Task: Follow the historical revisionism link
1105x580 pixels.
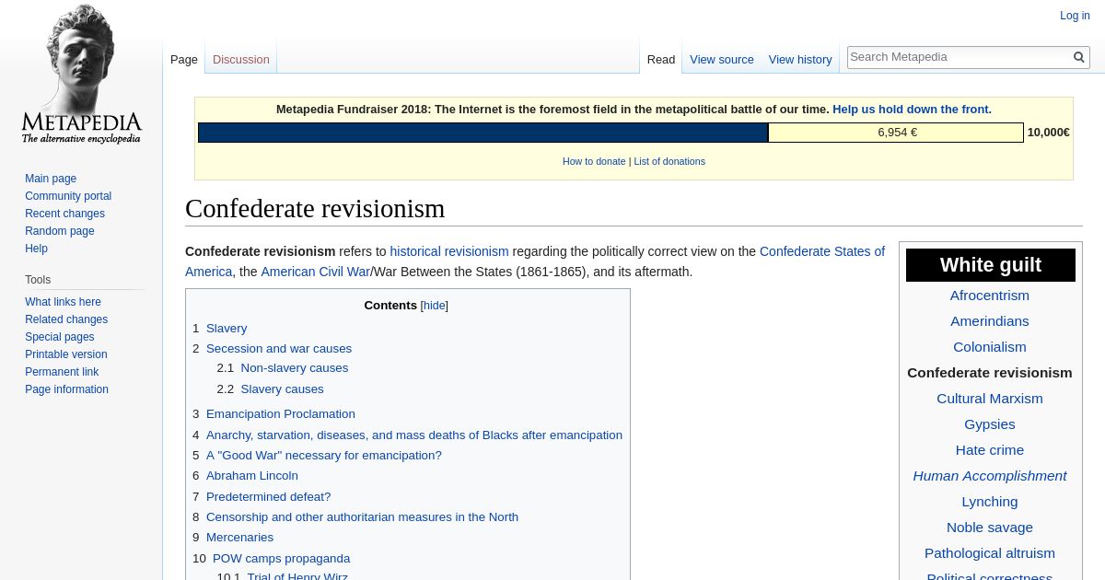Action: [449, 251]
